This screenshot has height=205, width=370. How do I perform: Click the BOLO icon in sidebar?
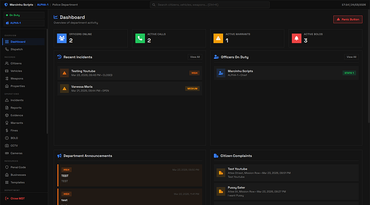(x=7, y=138)
